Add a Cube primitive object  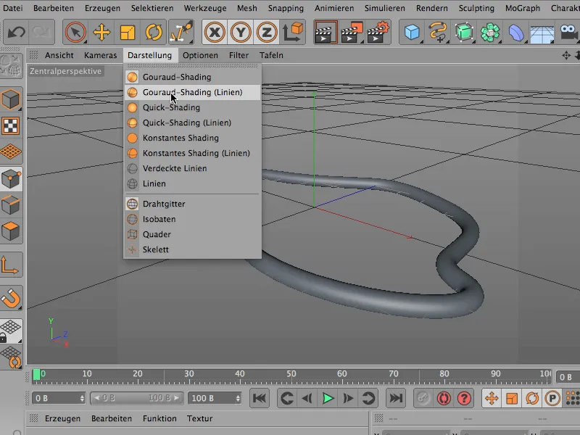[412, 32]
